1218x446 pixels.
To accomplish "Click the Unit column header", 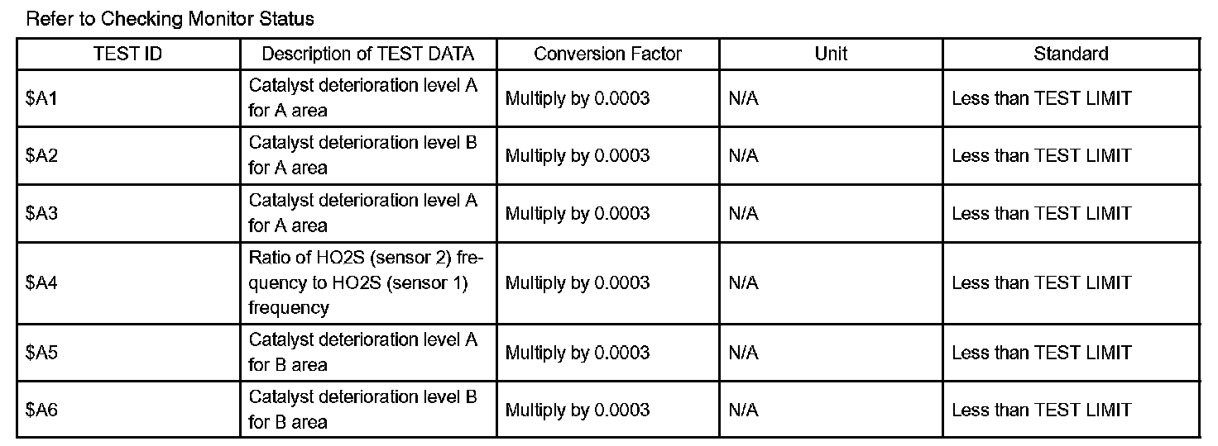I will [x=832, y=55].
